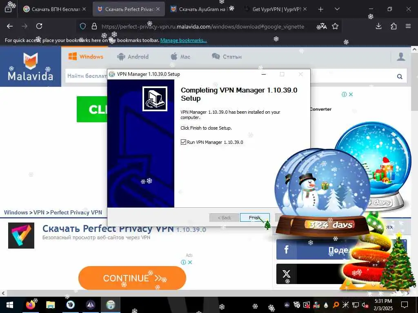Switch to the Скачать AyuGram tab
The width and height of the screenshot is (418, 313).
coord(202,9)
